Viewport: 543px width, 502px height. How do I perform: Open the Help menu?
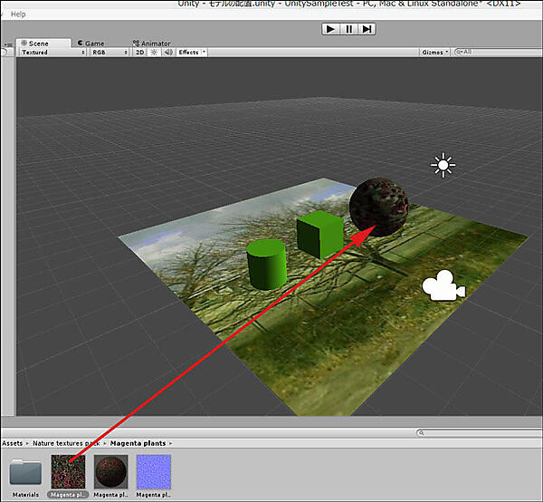tap(18, 14)
